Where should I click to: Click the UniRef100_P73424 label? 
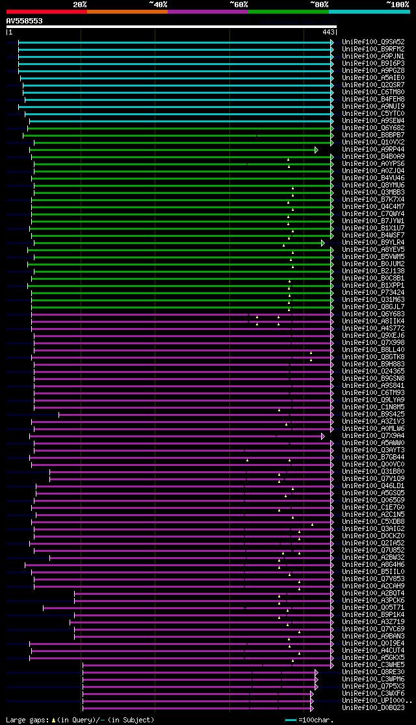[373, 293]
